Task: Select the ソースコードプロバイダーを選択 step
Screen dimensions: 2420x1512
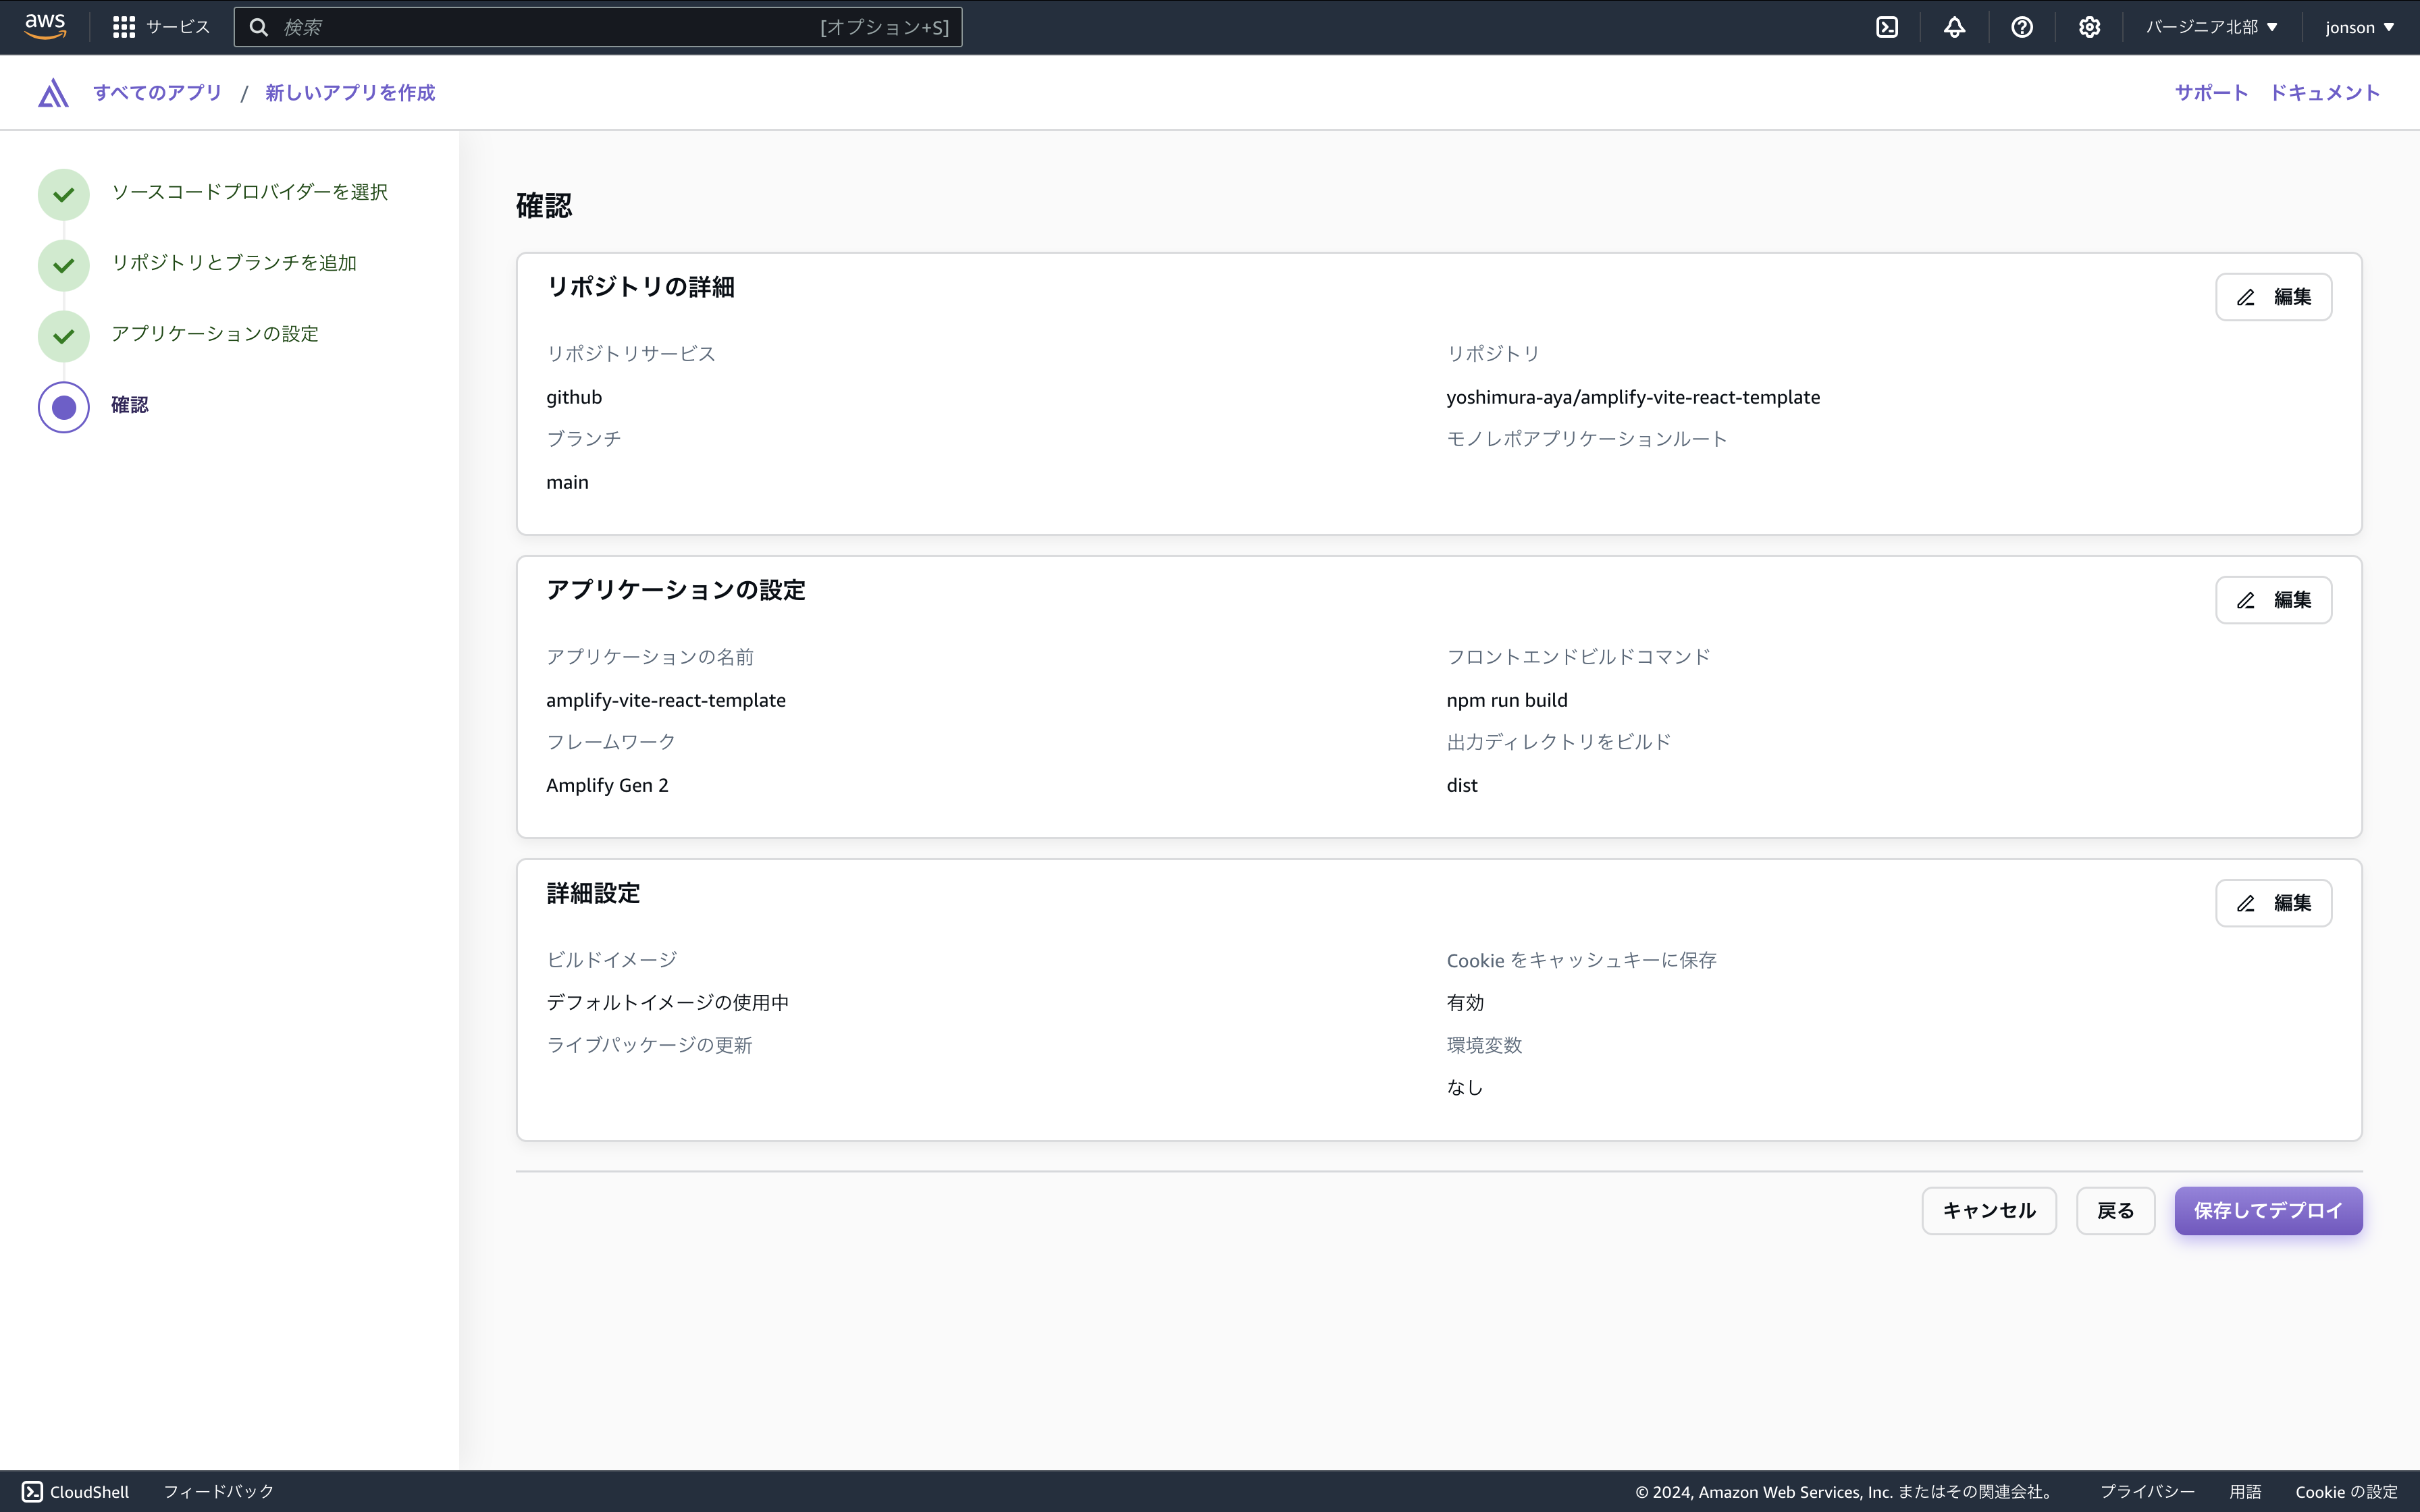Action: (249, 191)
